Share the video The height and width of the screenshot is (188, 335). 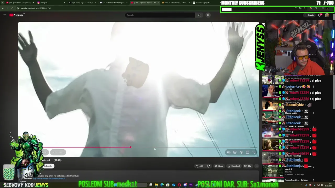click(219, 166)
